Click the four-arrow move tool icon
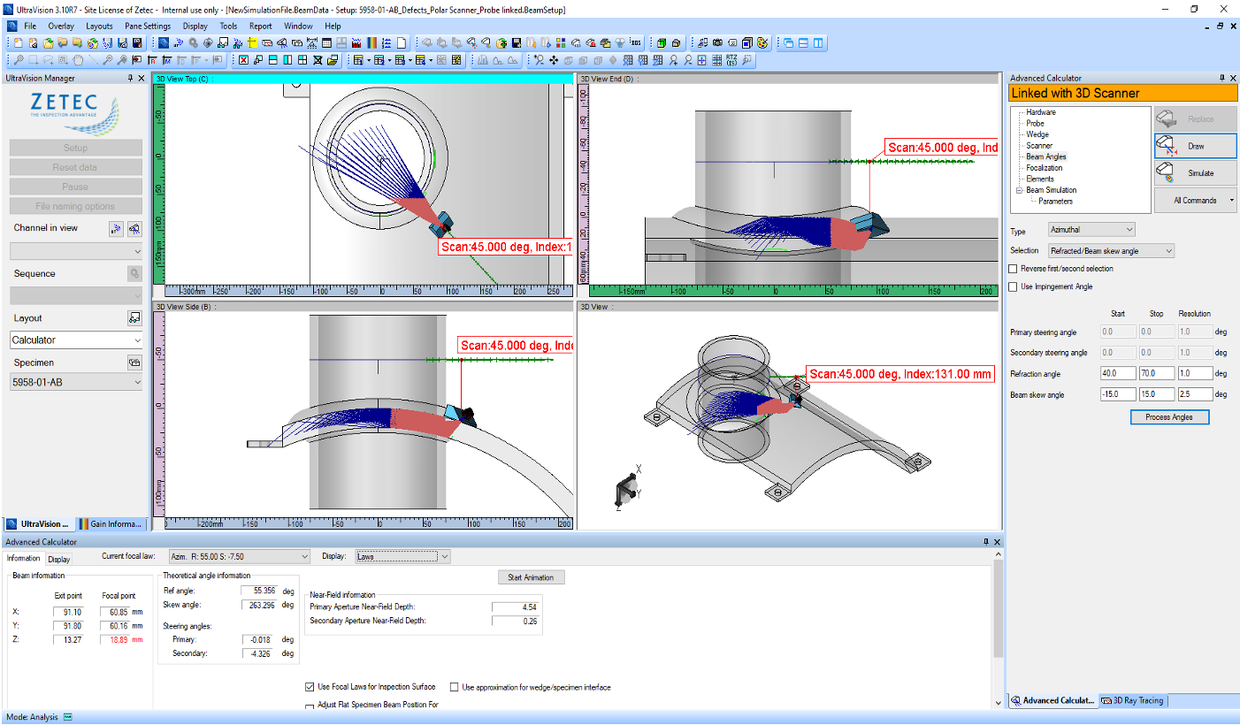 (x=554, y=60)
